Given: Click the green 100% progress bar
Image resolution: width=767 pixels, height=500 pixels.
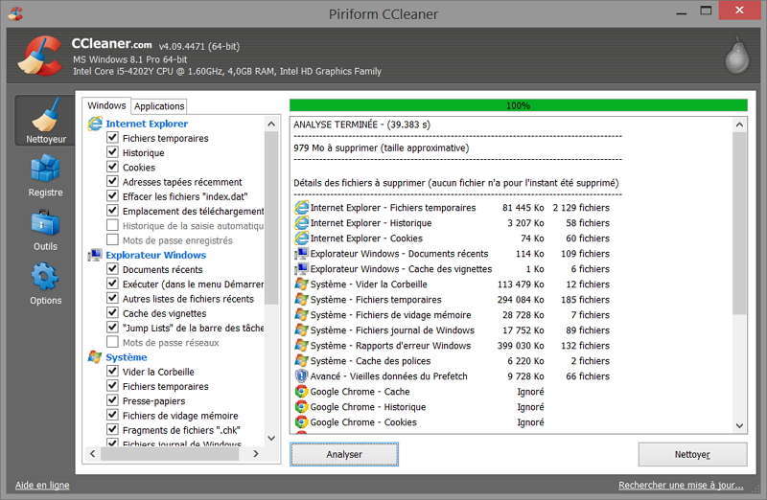Looking at the screenshot, I should pyautogui.click(x=519, y=105).
